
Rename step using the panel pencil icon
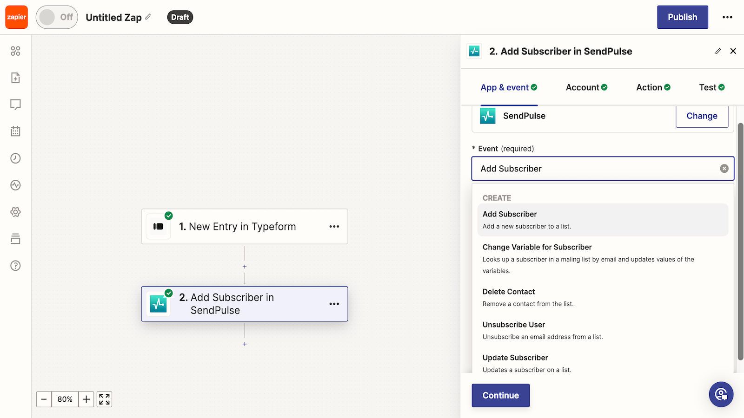718,51
